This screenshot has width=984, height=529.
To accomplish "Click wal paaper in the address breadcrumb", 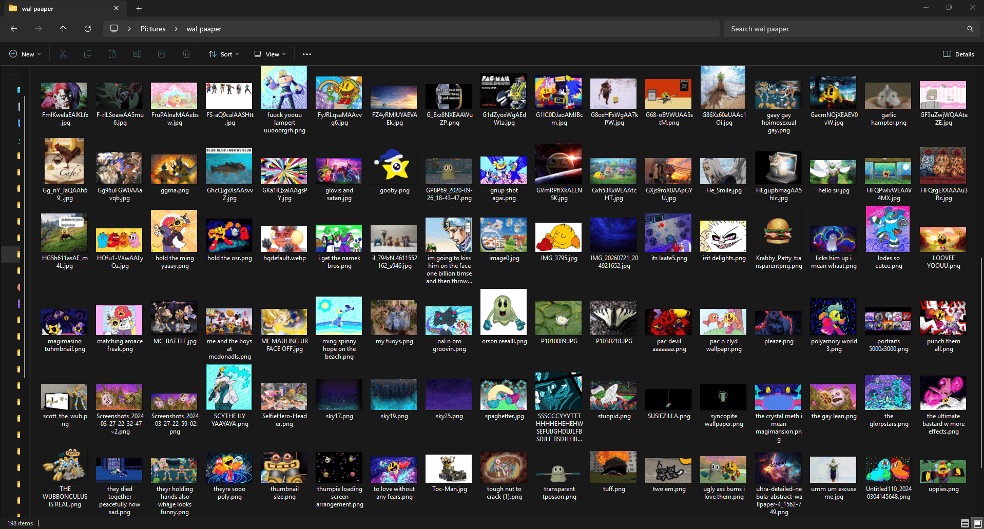I will (x=204, y=29).
